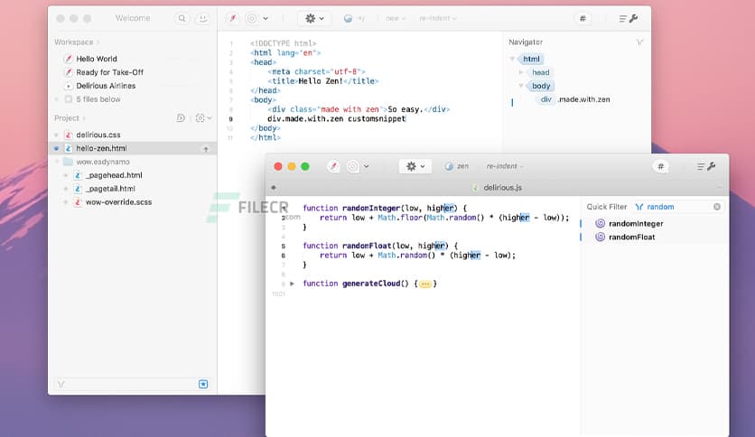The height and width of the screenshot is (437, 755).
Task: Toggle the '5 files below' checkbox
Action: (x=68, y=99)
